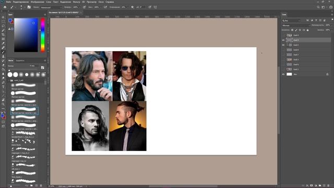Hide the highlighted selected layer

[x=283, y=40]
